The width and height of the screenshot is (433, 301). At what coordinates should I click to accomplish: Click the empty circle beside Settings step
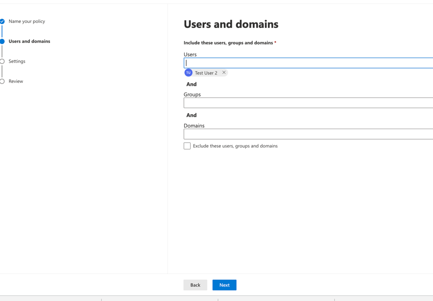(3, 61)
